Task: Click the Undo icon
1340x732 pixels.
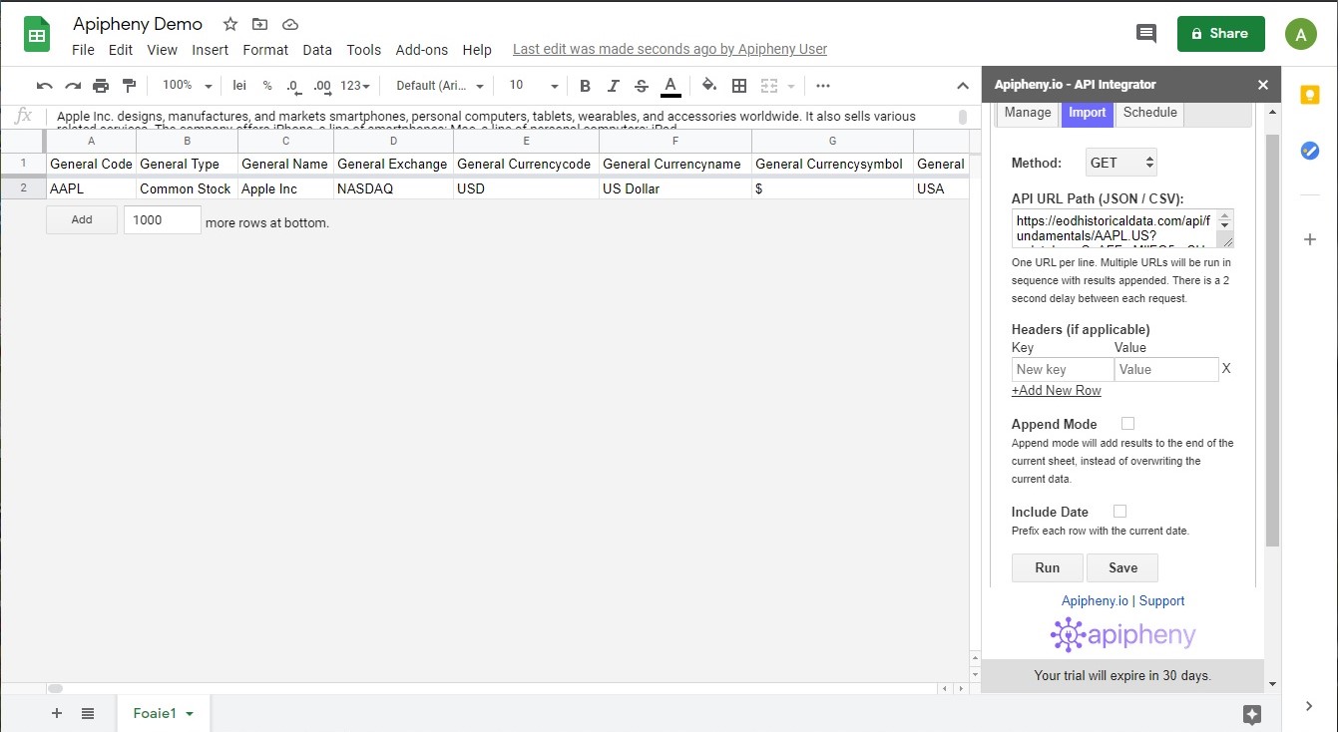Action: point(45,86)
